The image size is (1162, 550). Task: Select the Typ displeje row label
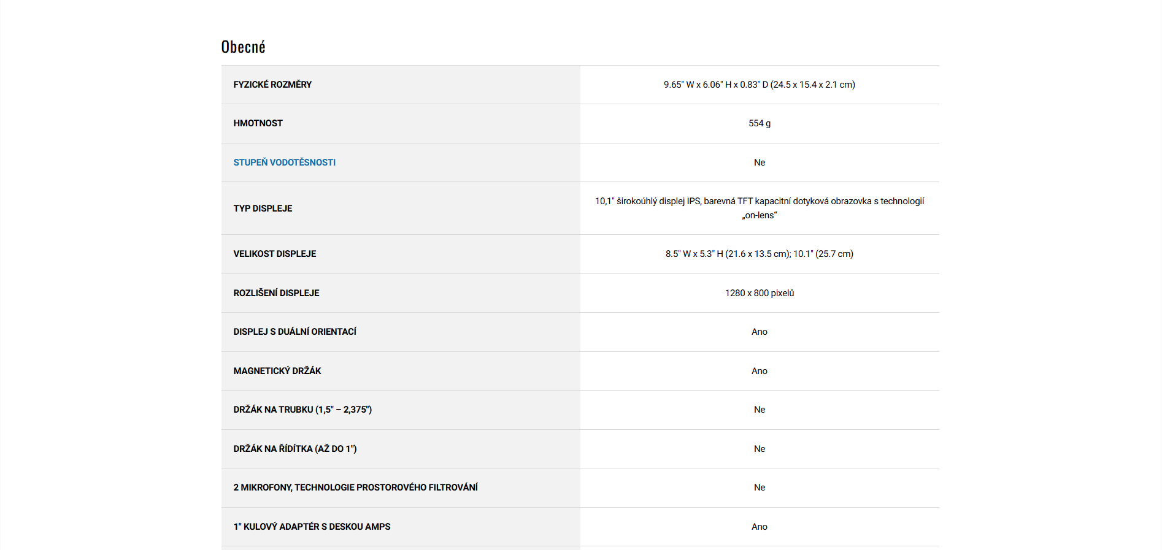[x=263, y=208]
